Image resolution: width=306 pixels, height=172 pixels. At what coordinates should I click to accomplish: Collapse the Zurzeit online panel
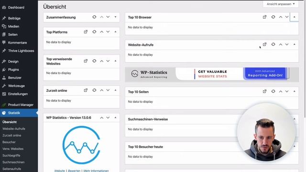click(116, 90)
